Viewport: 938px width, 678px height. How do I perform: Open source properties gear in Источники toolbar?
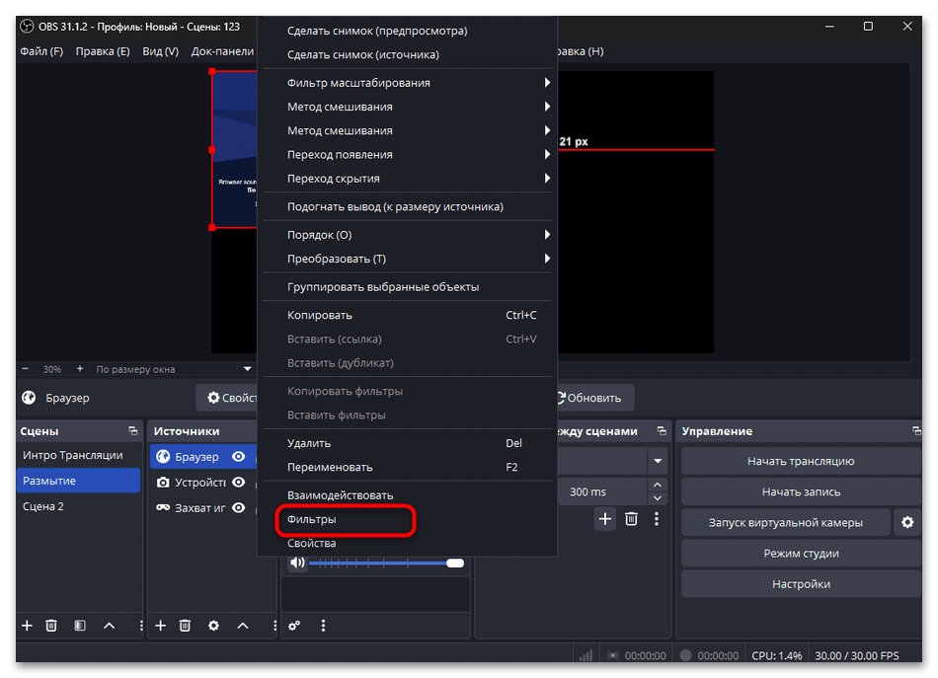[213, 626]
